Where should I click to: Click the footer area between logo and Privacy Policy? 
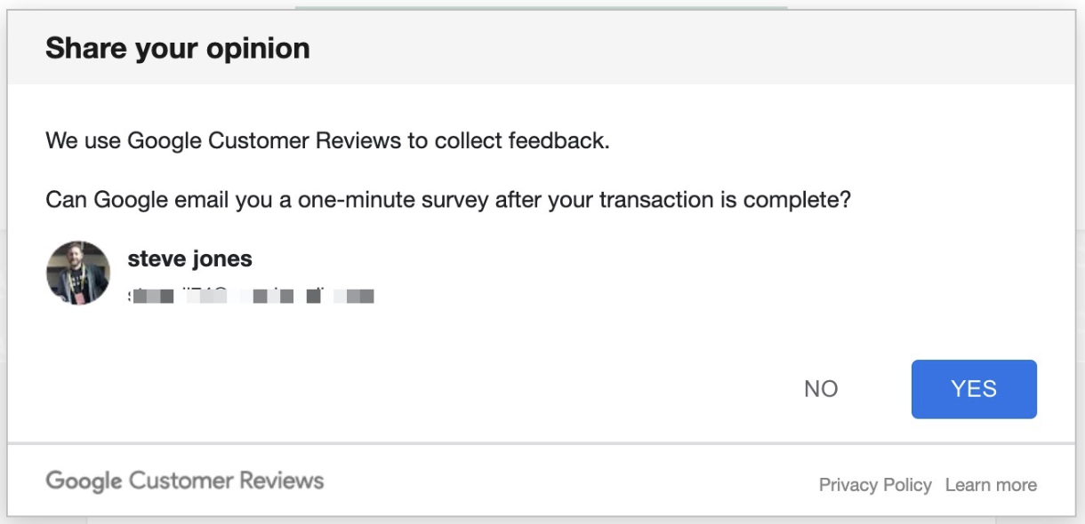(x=569, y=483)
